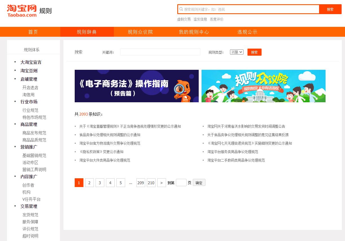This screenshot has width=345, height=241.
Task: Open the 虚假交易 hot keyword link
Action: [x=184, y=19]
